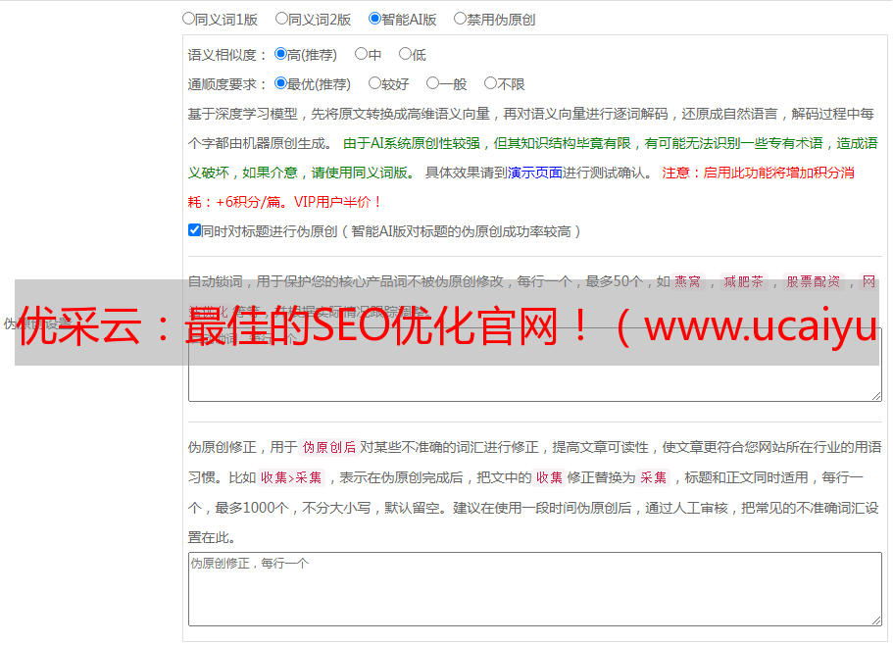The width and height of the screenshot is (893, 645).
Task: Click resize handle of 伪原创修正 textarea
Action: pyautogui.click(x=876, y=620)
